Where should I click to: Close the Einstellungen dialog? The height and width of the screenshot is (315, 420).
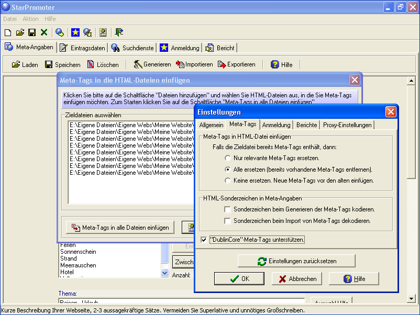[391, 112]
